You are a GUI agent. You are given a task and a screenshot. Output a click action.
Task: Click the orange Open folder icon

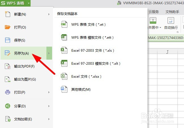[8, 27]
